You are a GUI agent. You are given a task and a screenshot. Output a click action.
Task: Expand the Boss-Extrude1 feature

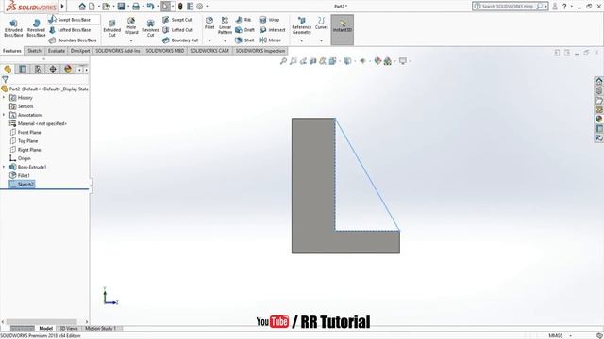[4, 167]
